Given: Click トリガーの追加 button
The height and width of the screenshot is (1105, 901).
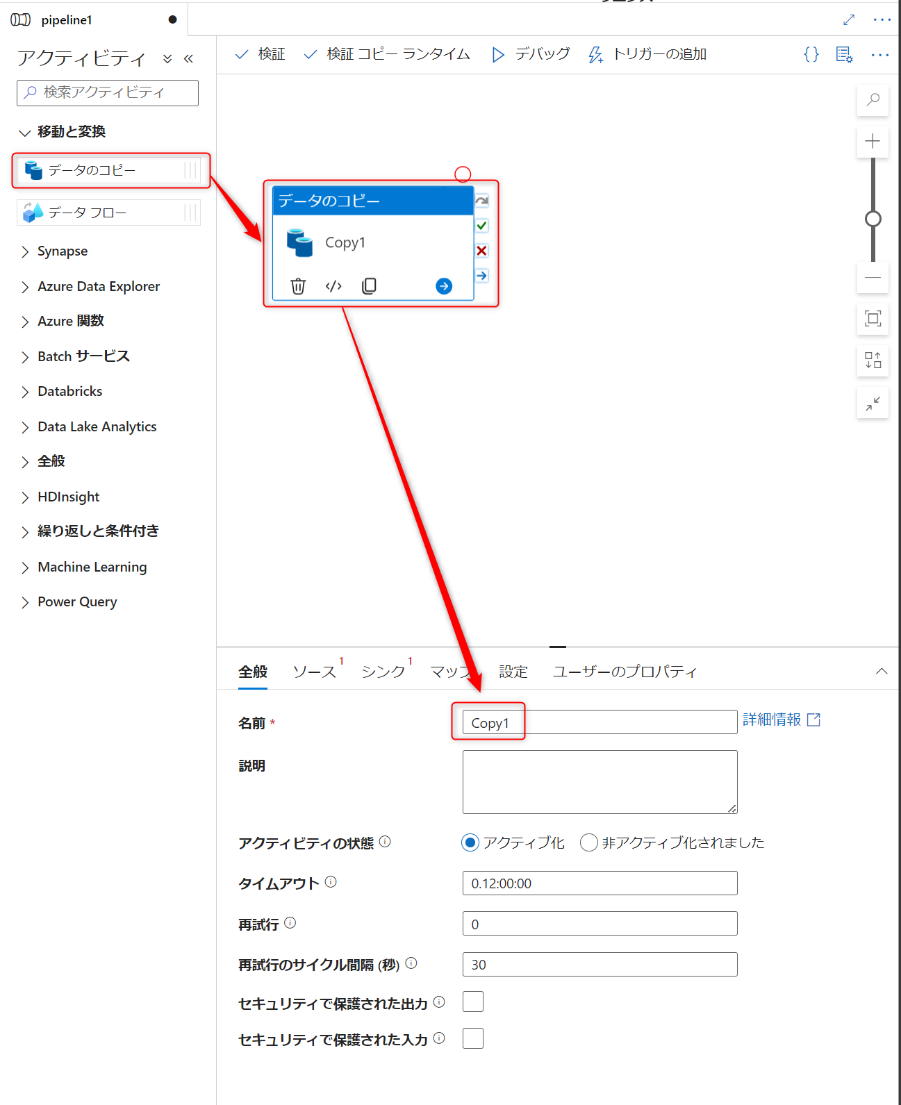Looking at the screenshot, I should (x=647, y=54).
